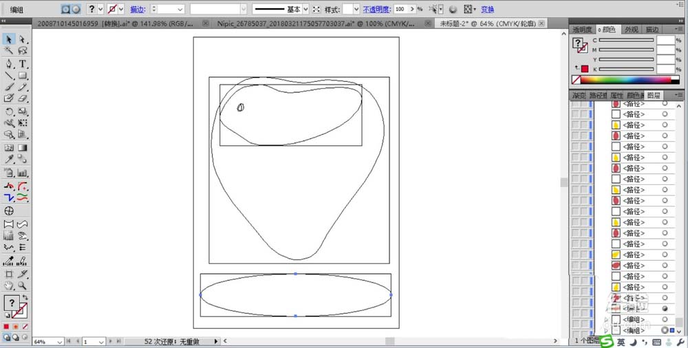The width and height of the screenshot is (688, 348).
Task: Pick the Column Graph tool
Action: (23, 173)
